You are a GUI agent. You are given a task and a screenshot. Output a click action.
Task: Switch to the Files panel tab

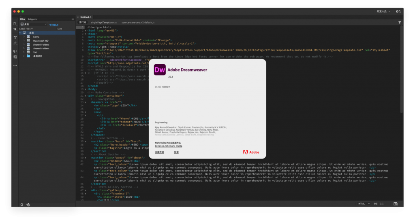pyautogui.click(x=23, y=19)
